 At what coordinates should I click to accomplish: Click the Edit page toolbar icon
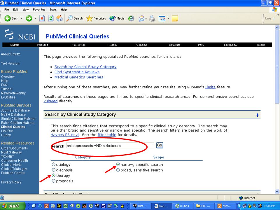coord(162,18)
